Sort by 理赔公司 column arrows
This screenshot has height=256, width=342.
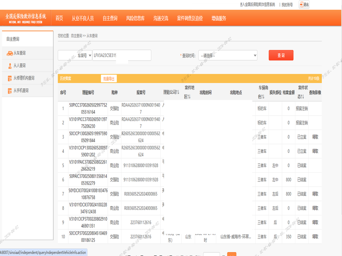[x=178, y=92]
